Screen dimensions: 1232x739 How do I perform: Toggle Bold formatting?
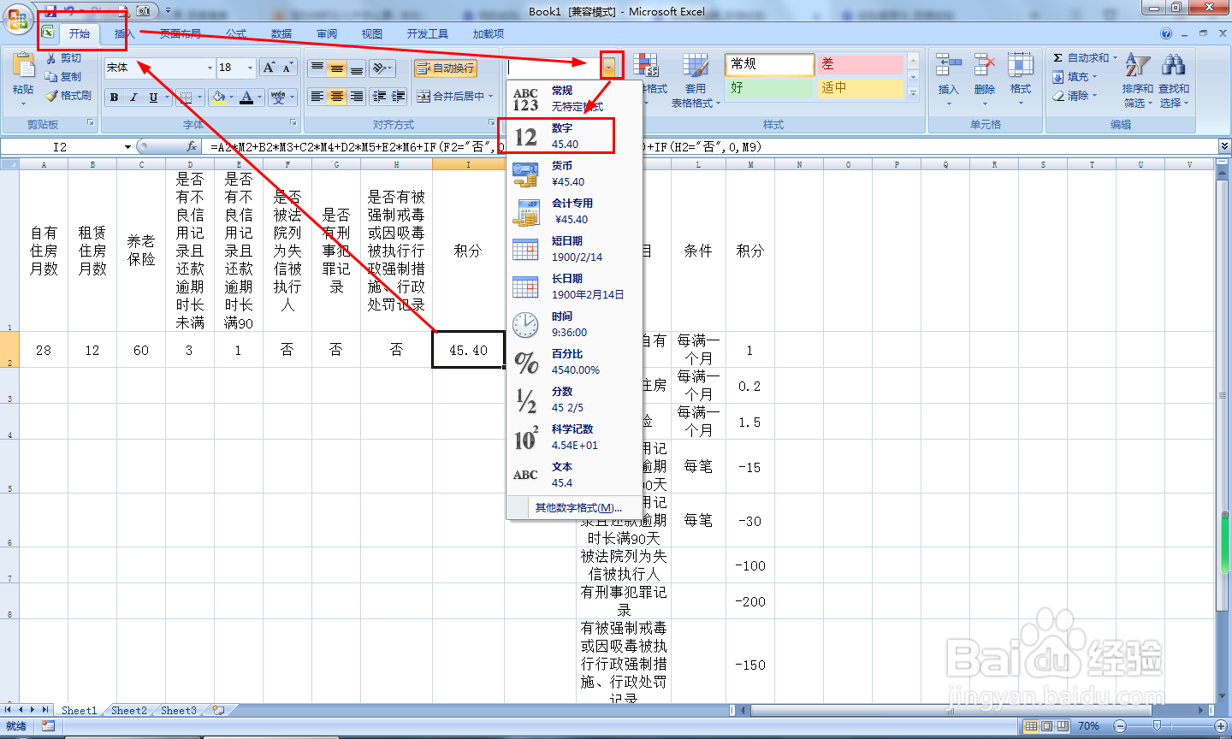(x=114, y=98)
